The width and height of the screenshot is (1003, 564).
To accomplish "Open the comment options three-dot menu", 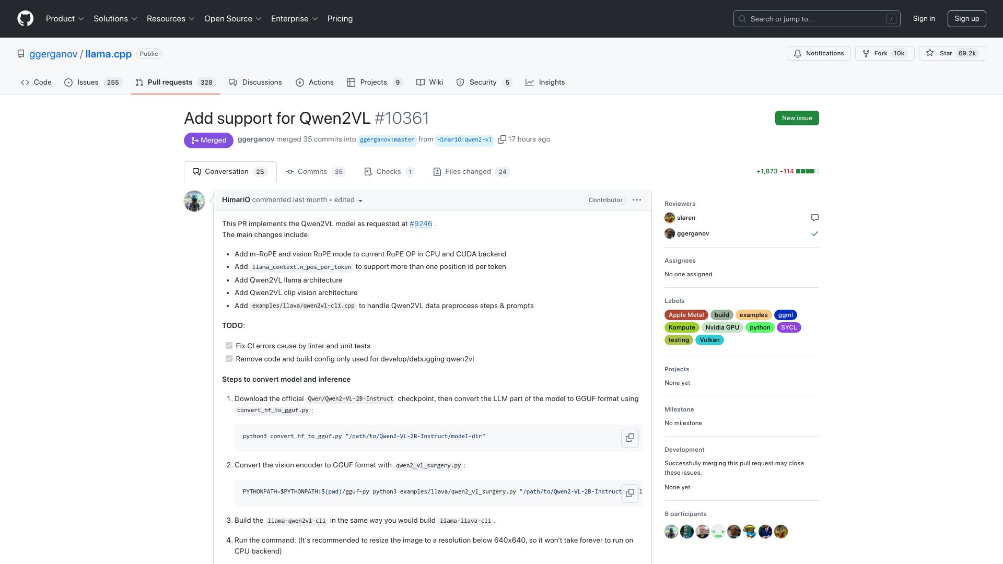I will coord(637,200).
